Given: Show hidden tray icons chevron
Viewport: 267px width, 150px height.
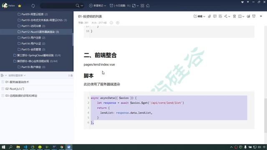Looking at the screenshot, I should 231,147.
